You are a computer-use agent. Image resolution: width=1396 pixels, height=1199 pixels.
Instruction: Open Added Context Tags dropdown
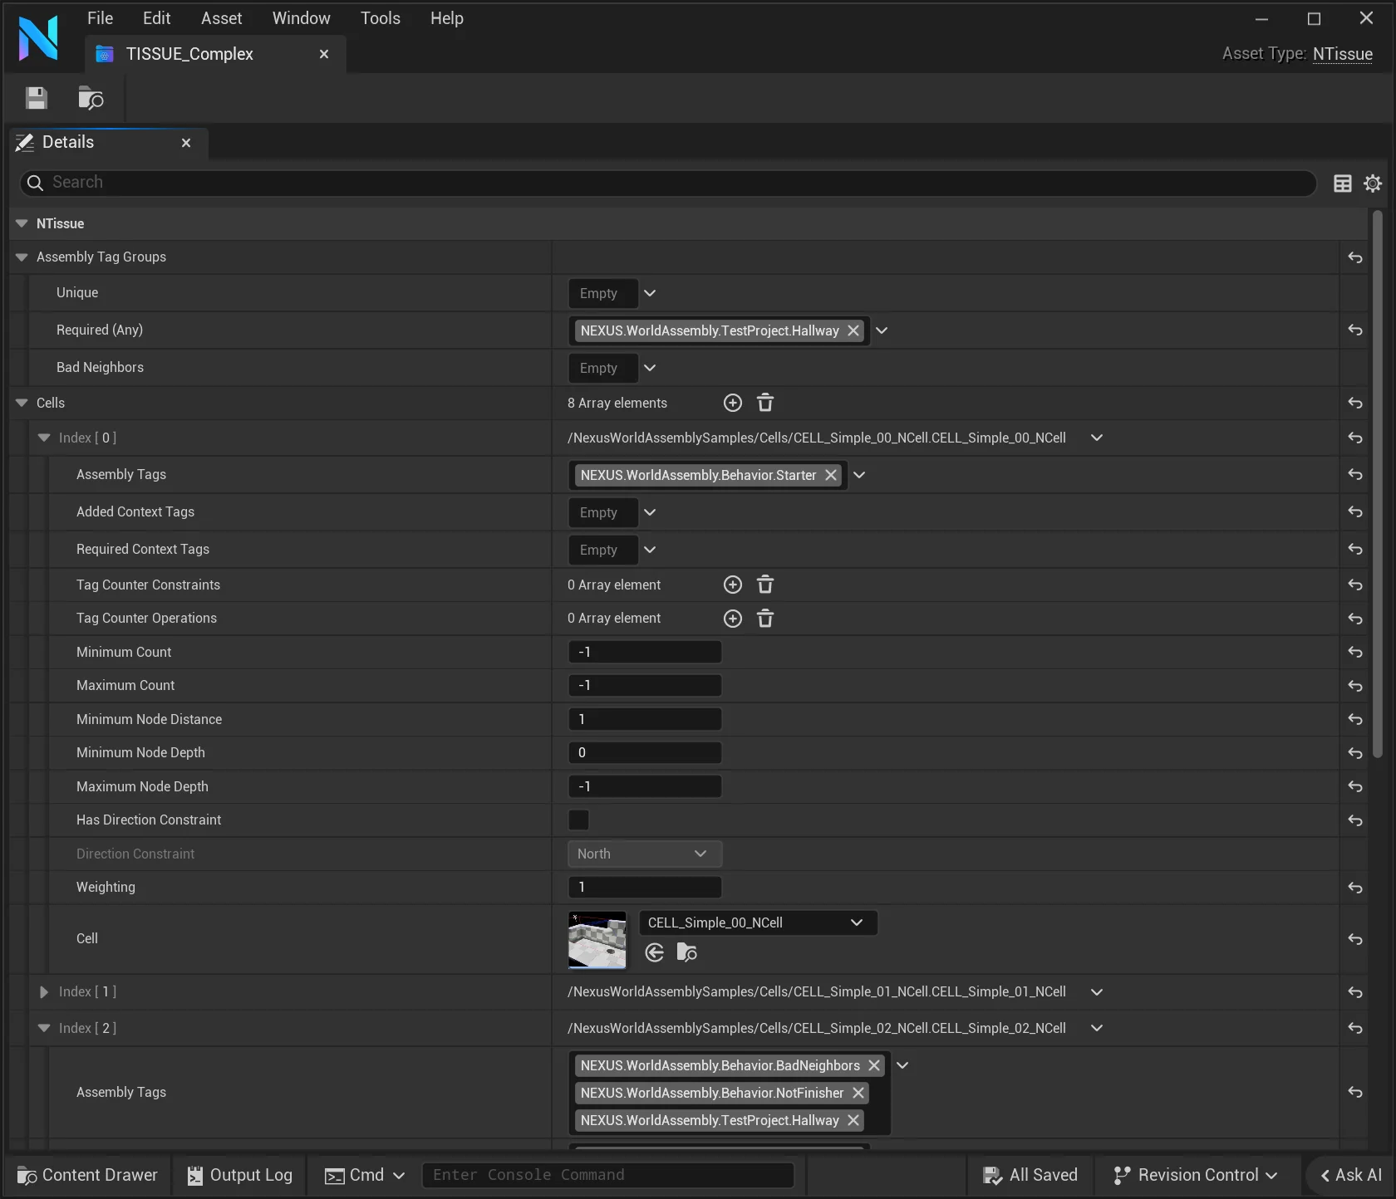[650, 512]
